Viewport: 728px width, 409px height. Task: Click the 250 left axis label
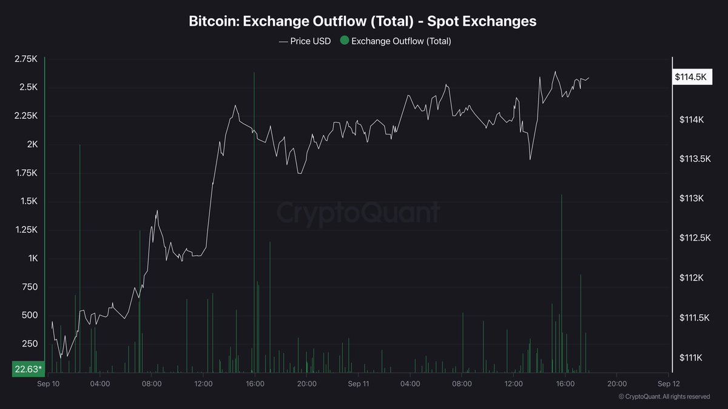pyautogui.click(x=30, y=344)
